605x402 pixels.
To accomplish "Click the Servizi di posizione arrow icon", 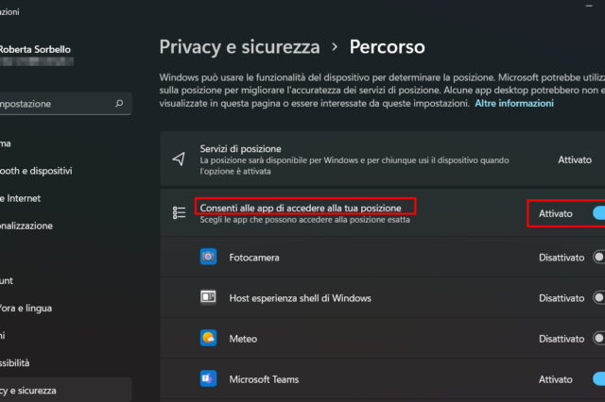I will (179, 159).
